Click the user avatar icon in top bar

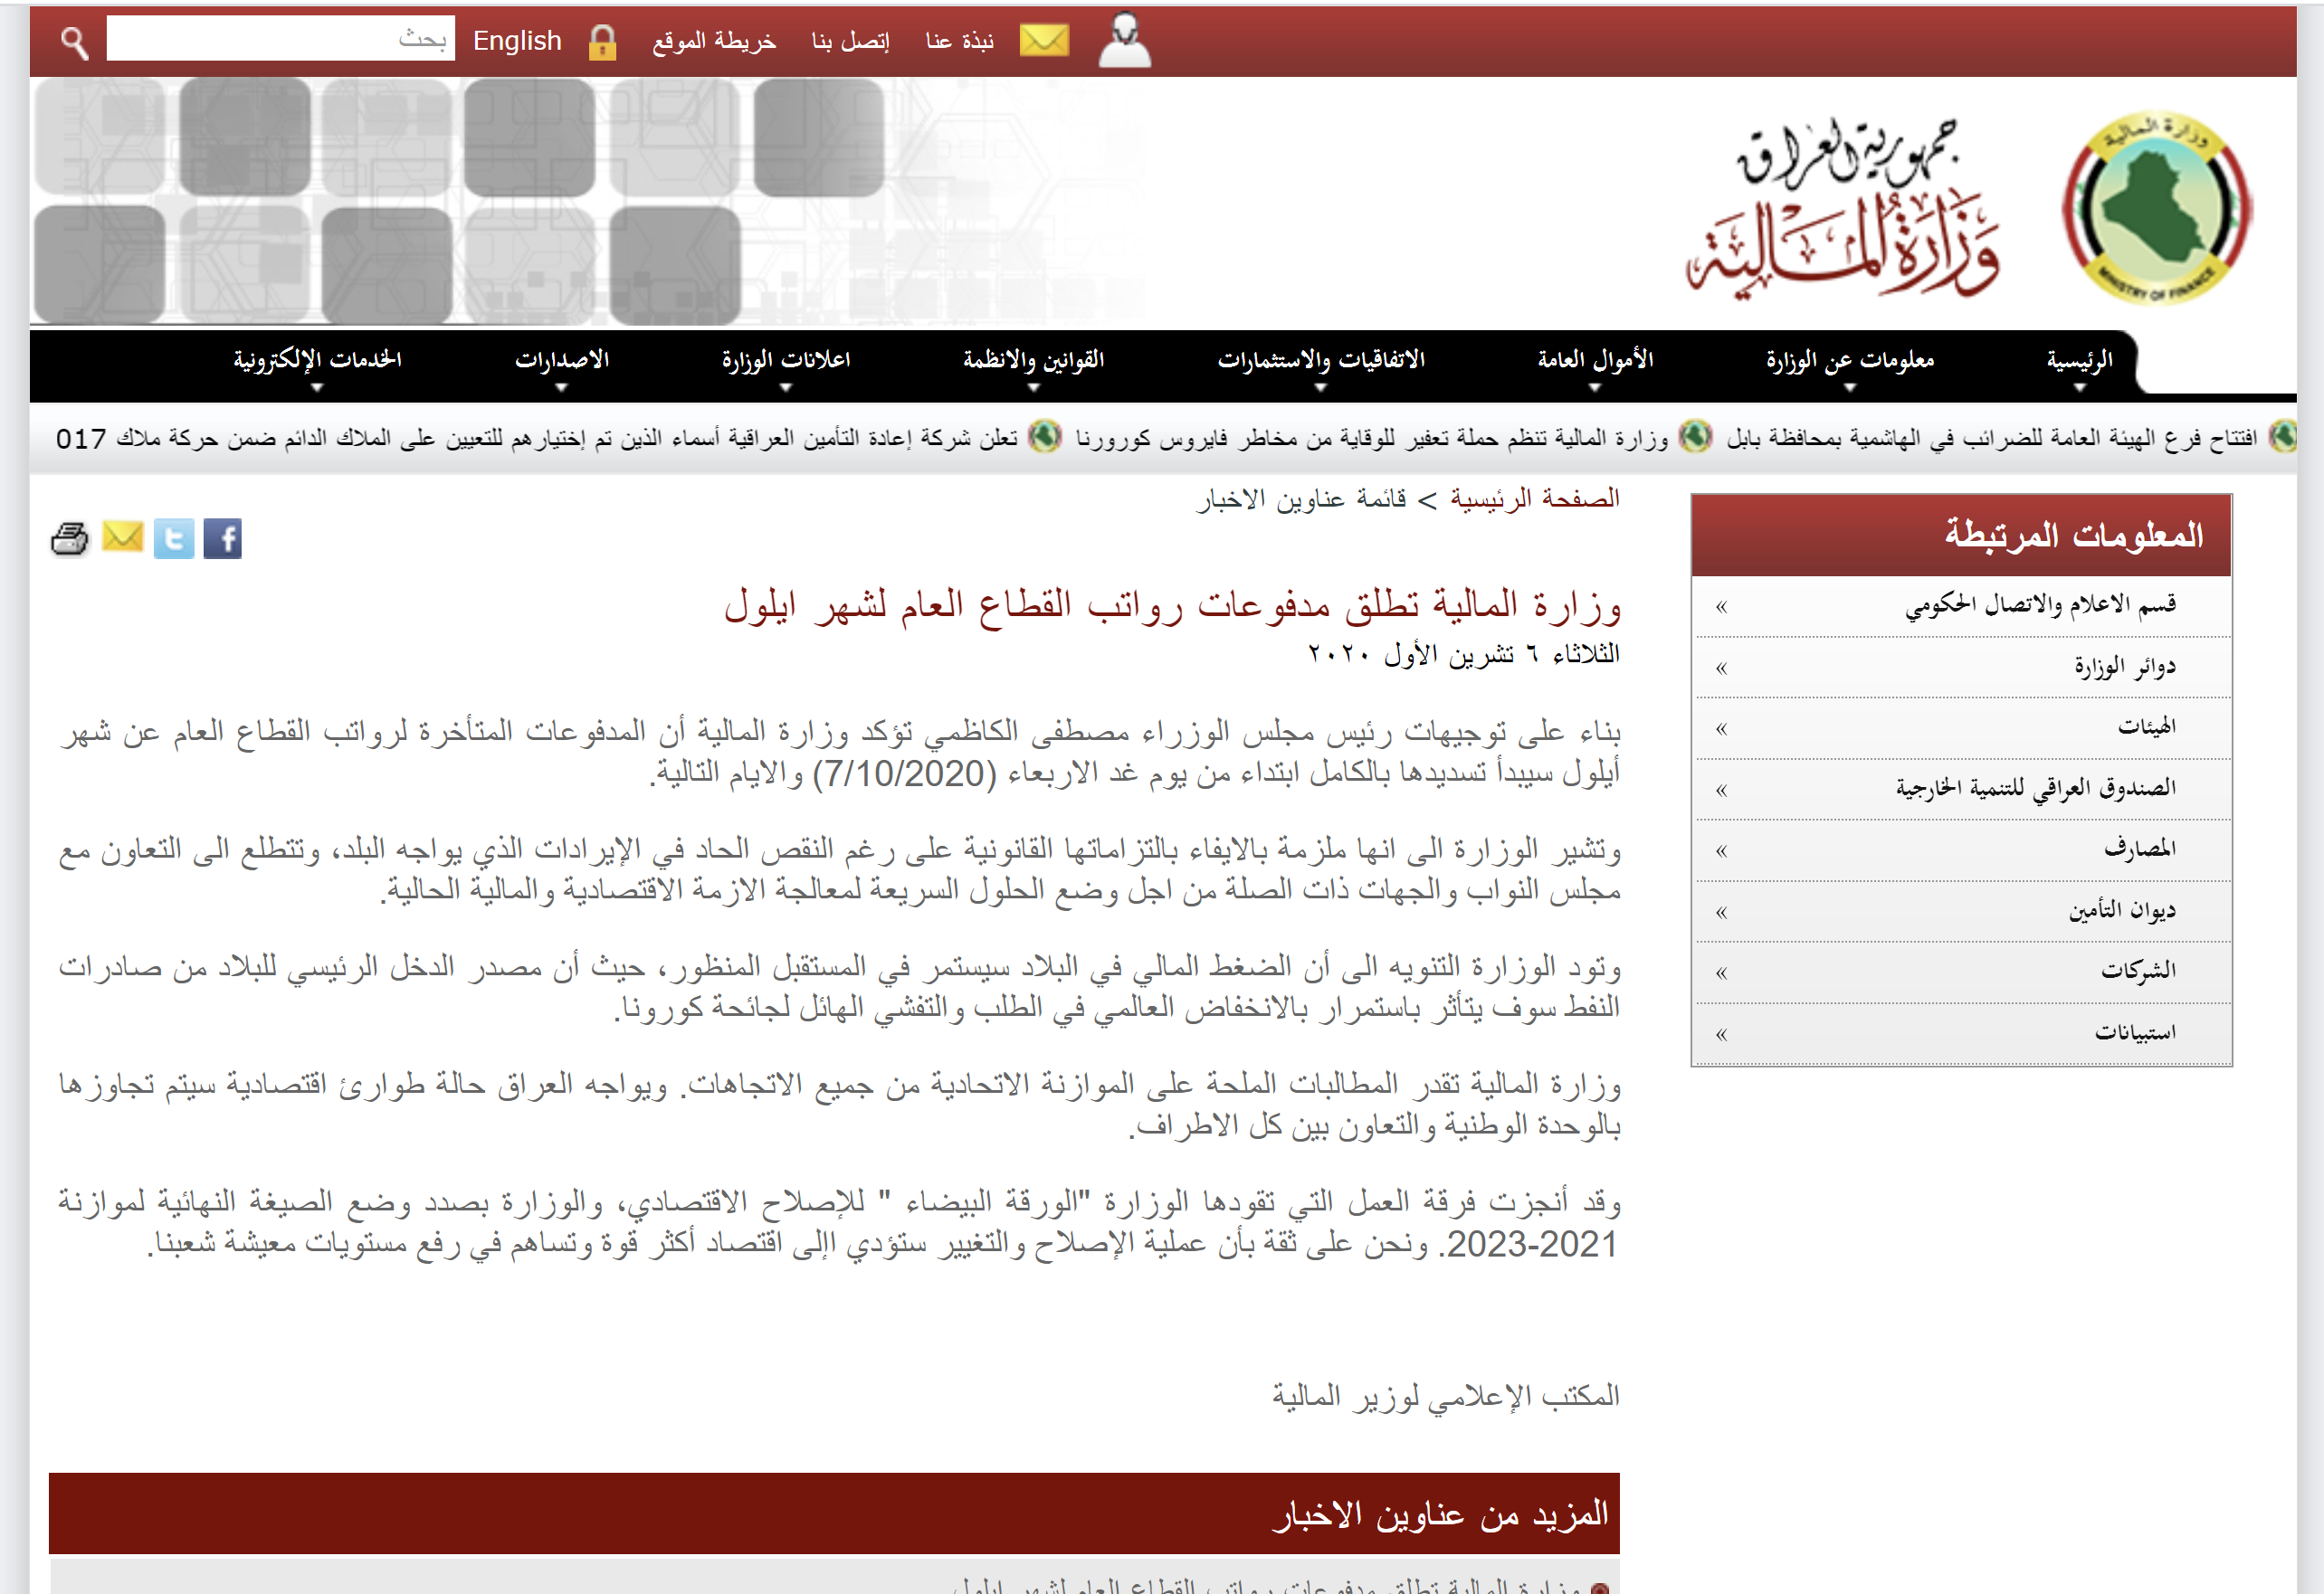(1124, 41)
